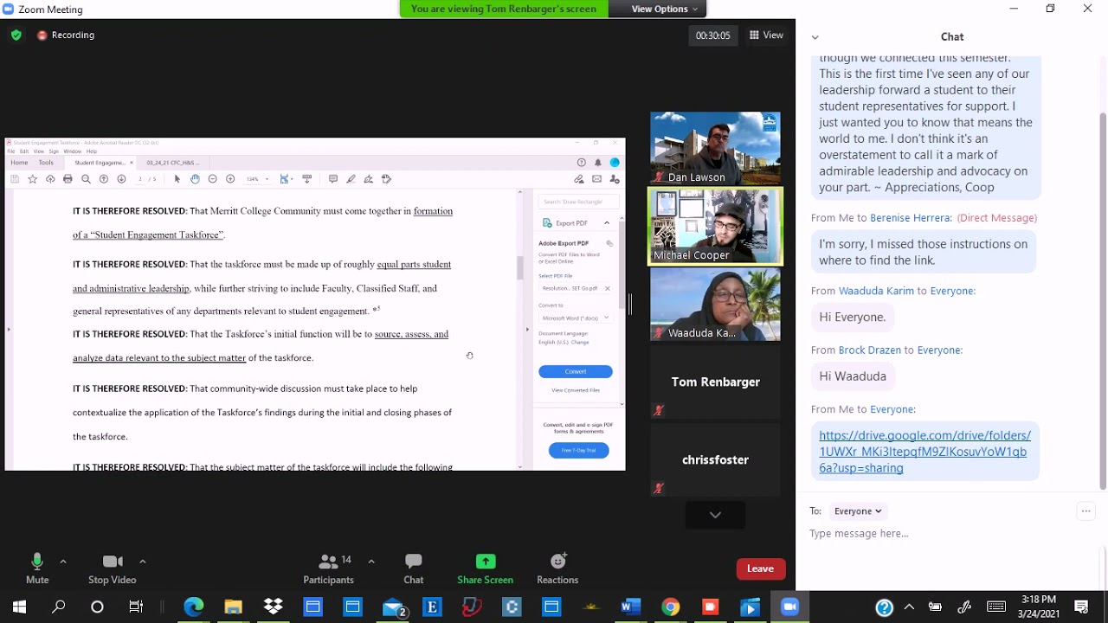Zoom out the PDF with minus icon

click(x=212, y=179)
